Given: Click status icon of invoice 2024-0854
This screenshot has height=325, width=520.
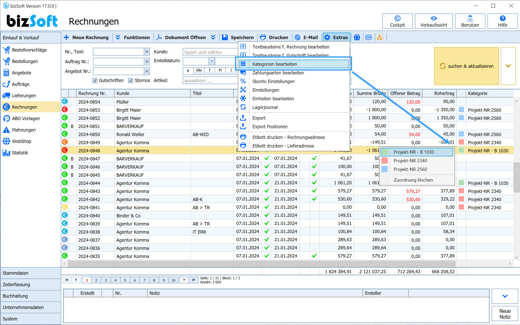Looking at the screenshot, I should (65, 101).
